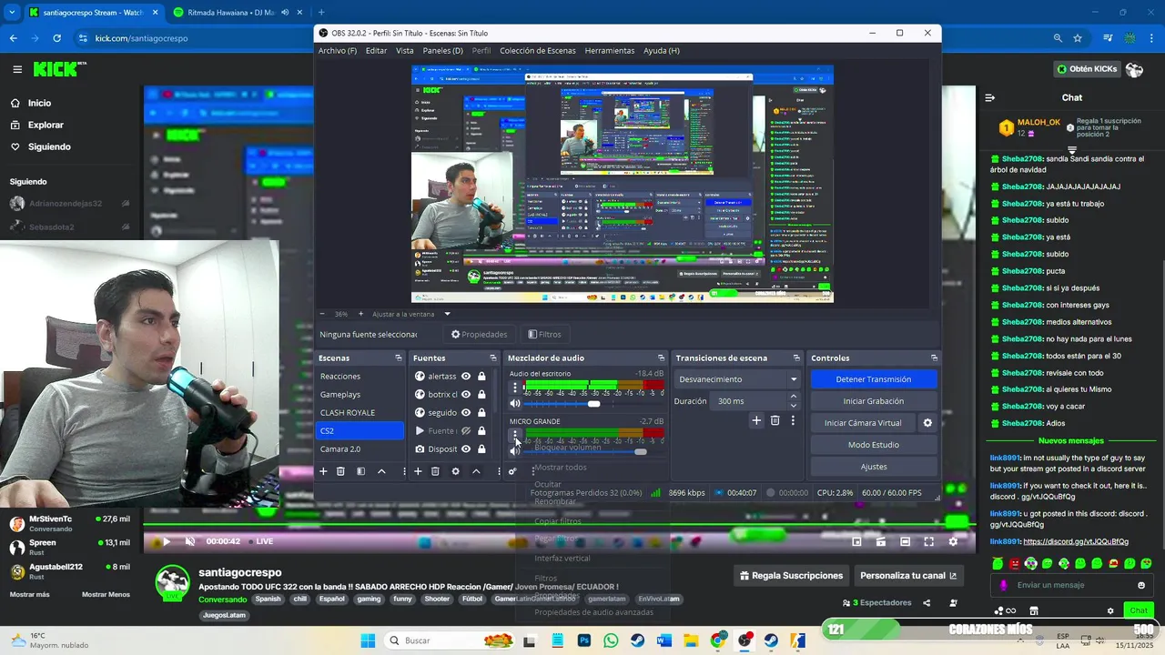Unlock the Disposit source
This screenshot has height=655, width=1165.
tap(481, 448)
